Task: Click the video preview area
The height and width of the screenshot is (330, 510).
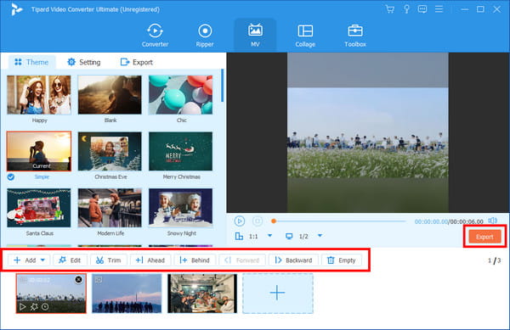Action: tap(368, 132)
